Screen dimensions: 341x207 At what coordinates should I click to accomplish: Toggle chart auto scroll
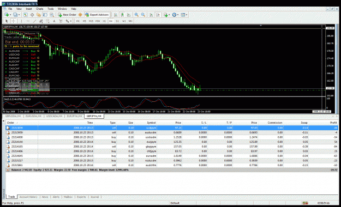[x=151, y=15]
